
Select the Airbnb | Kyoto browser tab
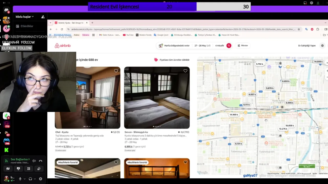click(71, 23)
